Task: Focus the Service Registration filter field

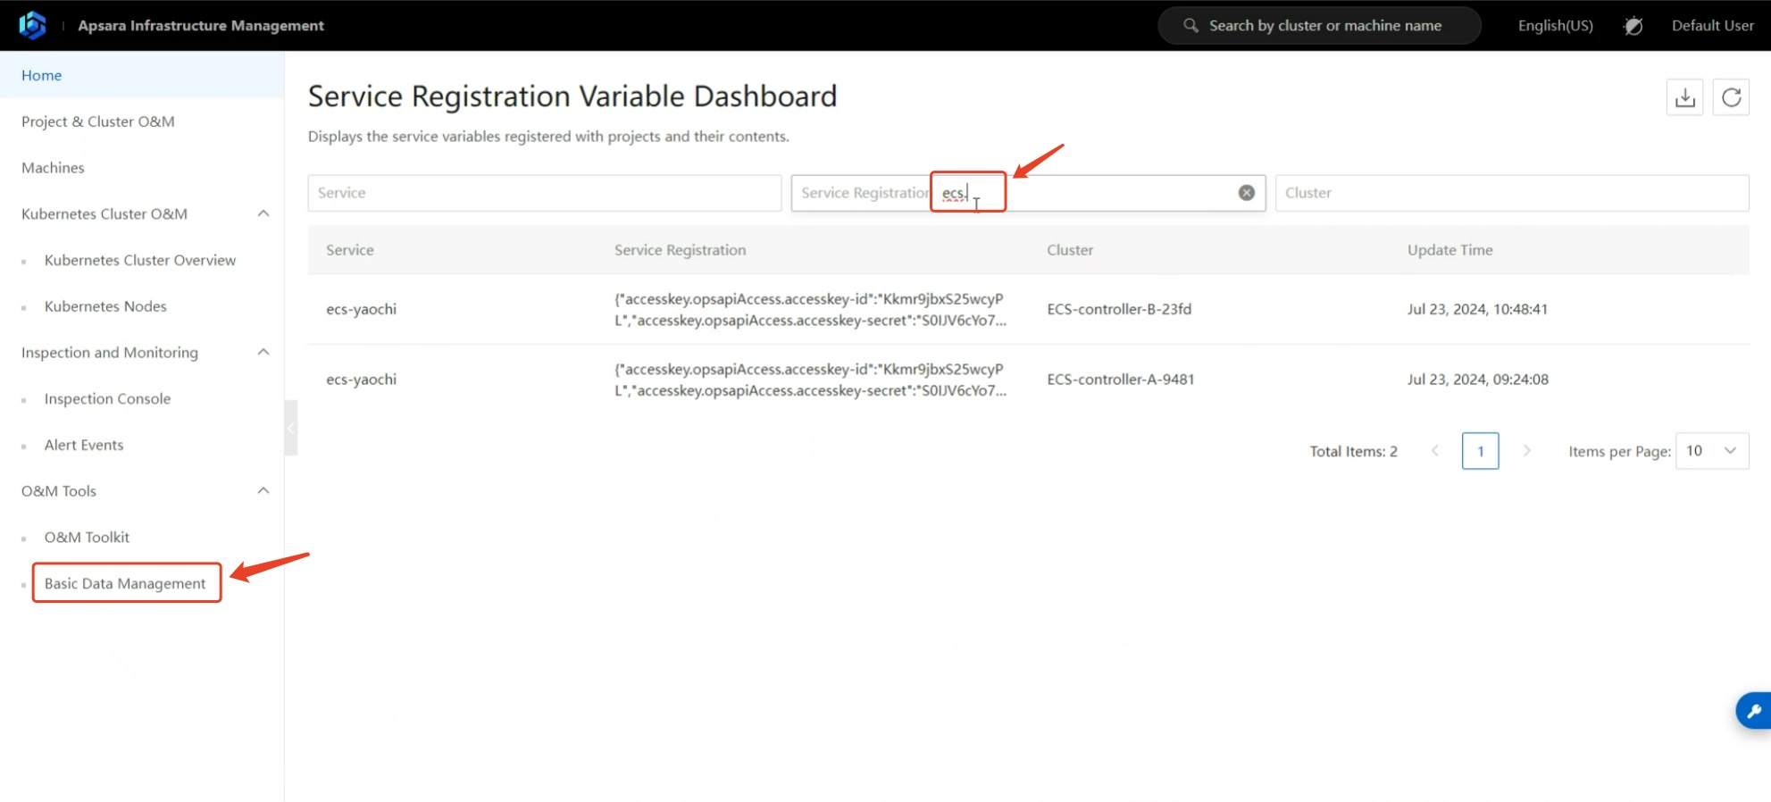Action: click(1028, 193)
